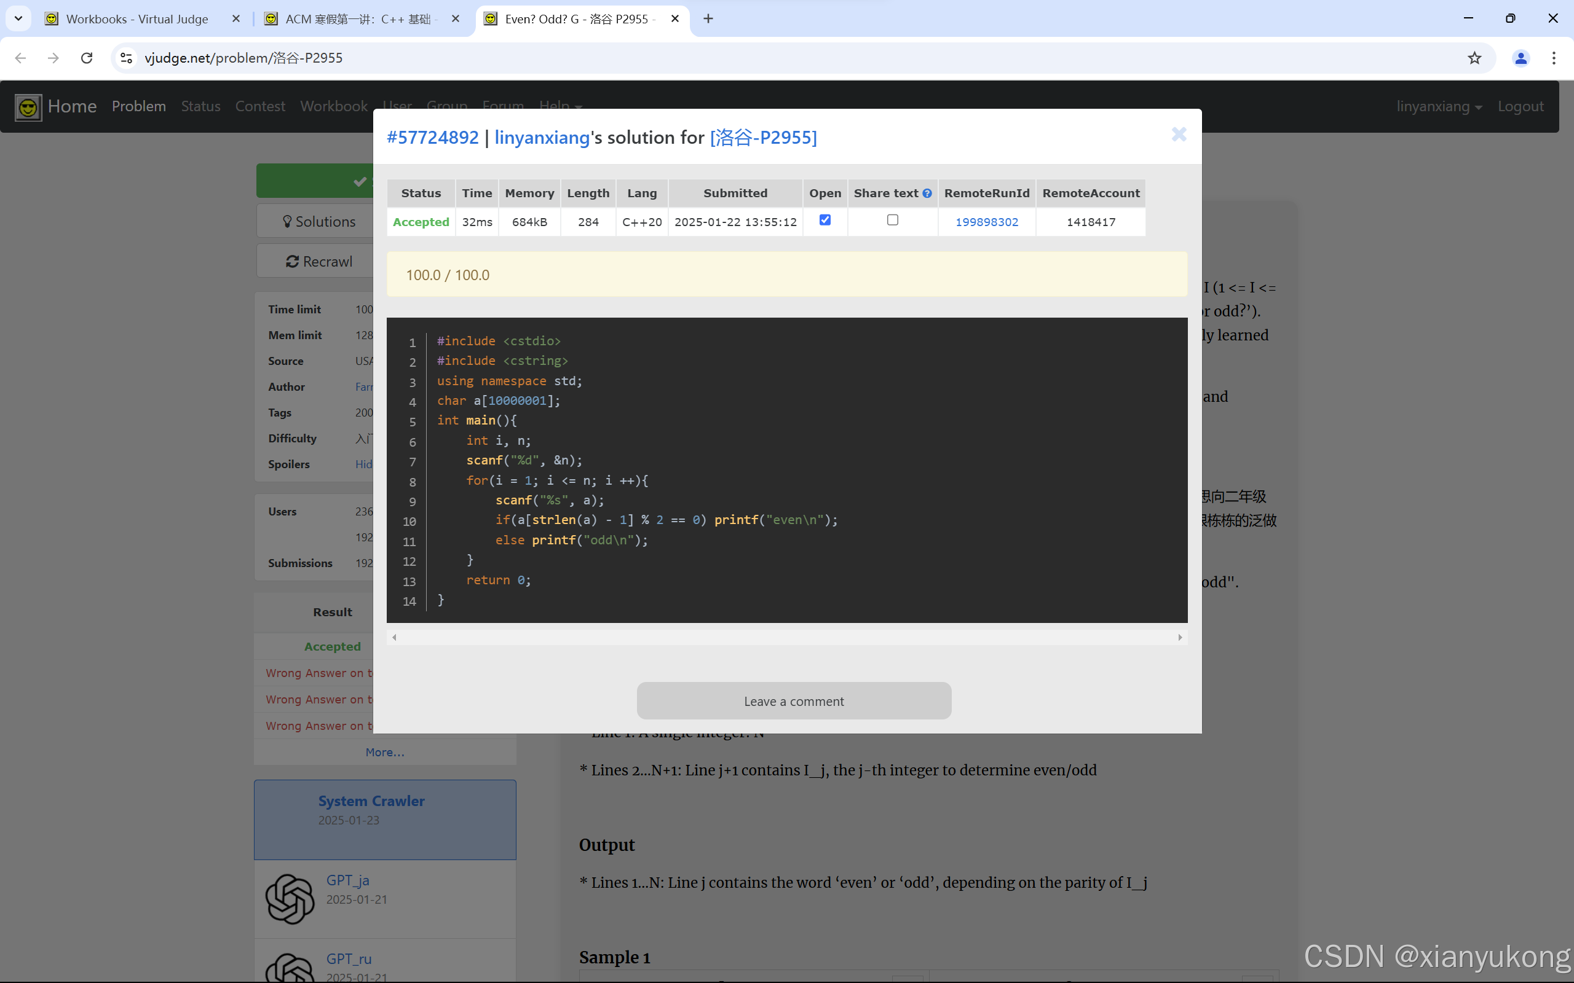Bookmark this page with the star icon
Viewport: 1574px width, 983px height.
(1474, 58)
